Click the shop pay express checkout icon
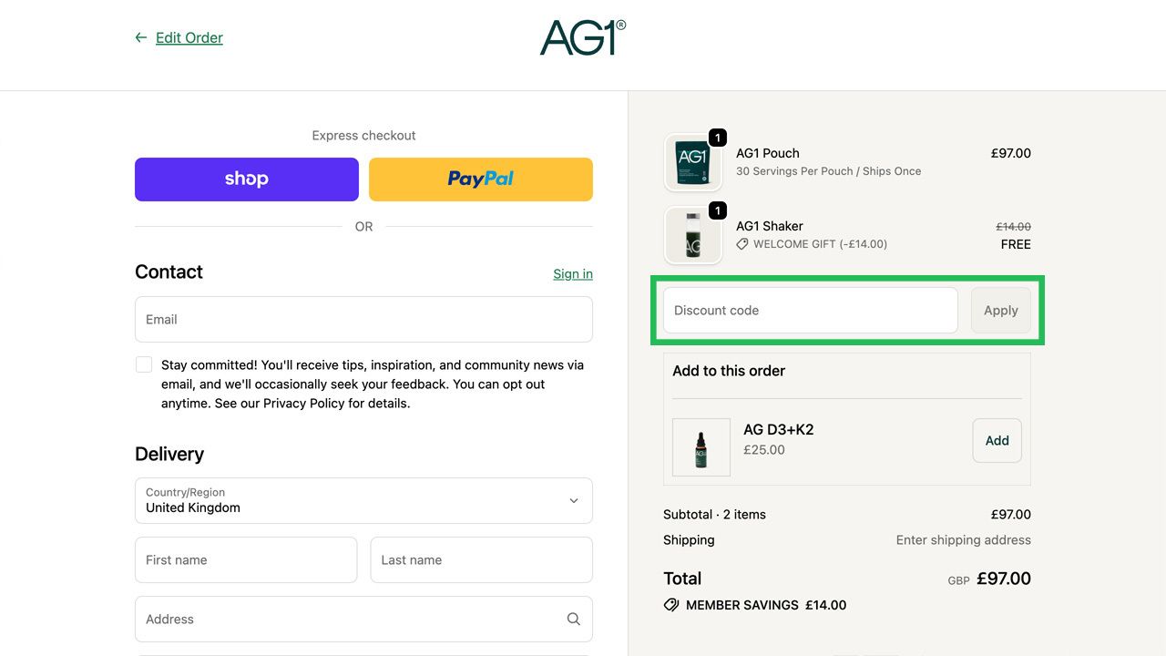 click(246, 179)
